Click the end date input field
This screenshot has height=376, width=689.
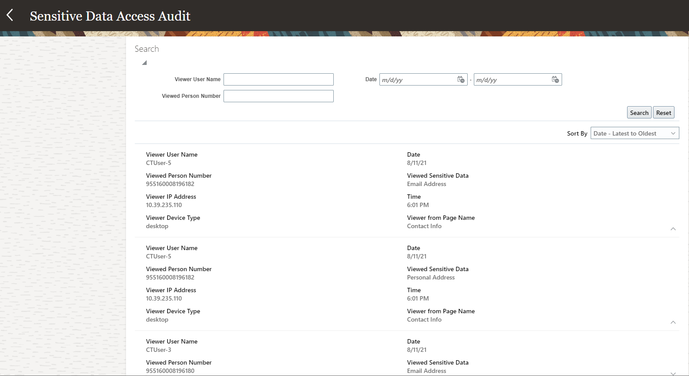(x=512, y=80)
